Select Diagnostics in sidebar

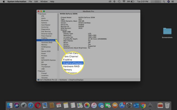45,29
